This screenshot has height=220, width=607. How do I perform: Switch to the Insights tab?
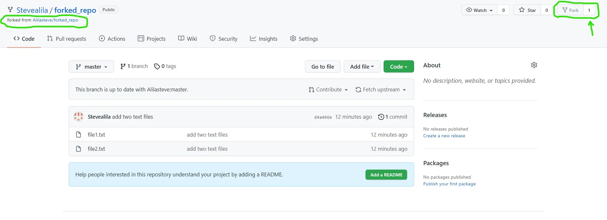264,39
